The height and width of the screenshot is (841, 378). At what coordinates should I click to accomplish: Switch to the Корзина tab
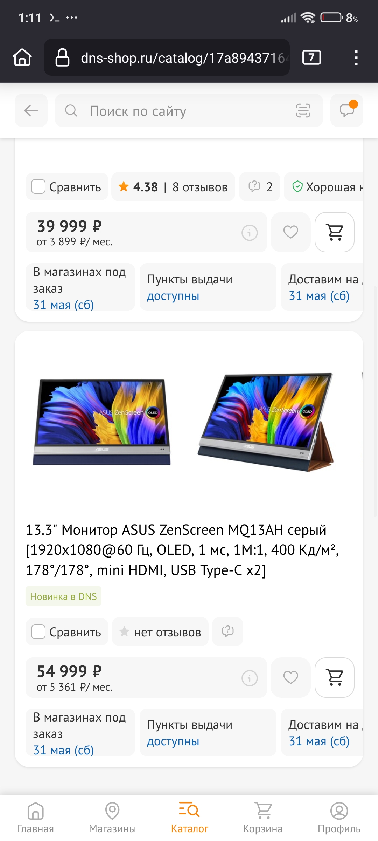(263, 818)
